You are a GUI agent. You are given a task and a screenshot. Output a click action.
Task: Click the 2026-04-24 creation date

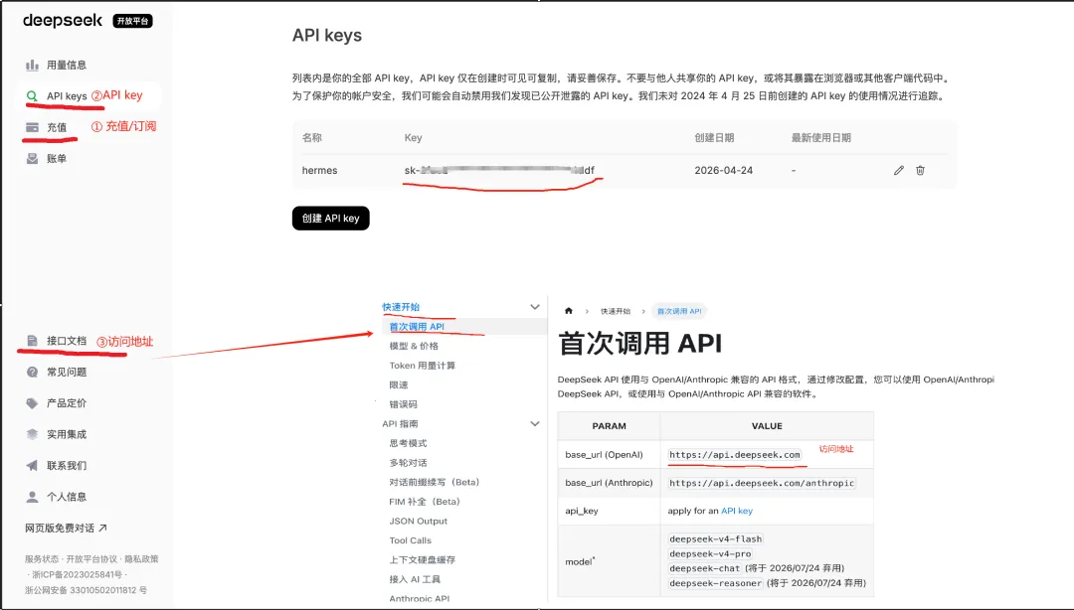[723, 171]
